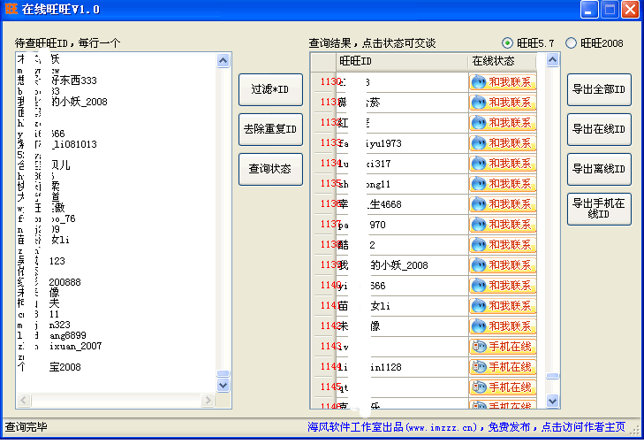Click 和我联系 status icon in row 1131

[x=503, y=103]
